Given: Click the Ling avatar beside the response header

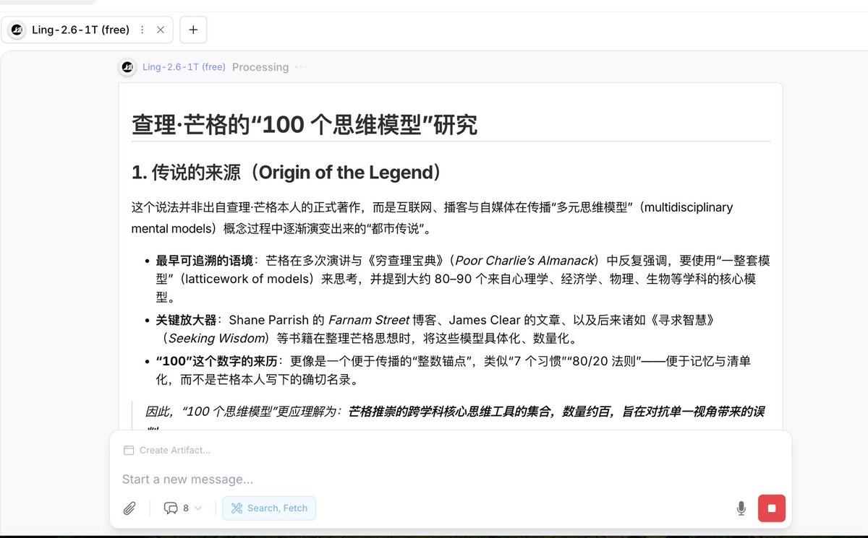Looking at the screenshot, I should pyautogui.click(x=127, y=67).
